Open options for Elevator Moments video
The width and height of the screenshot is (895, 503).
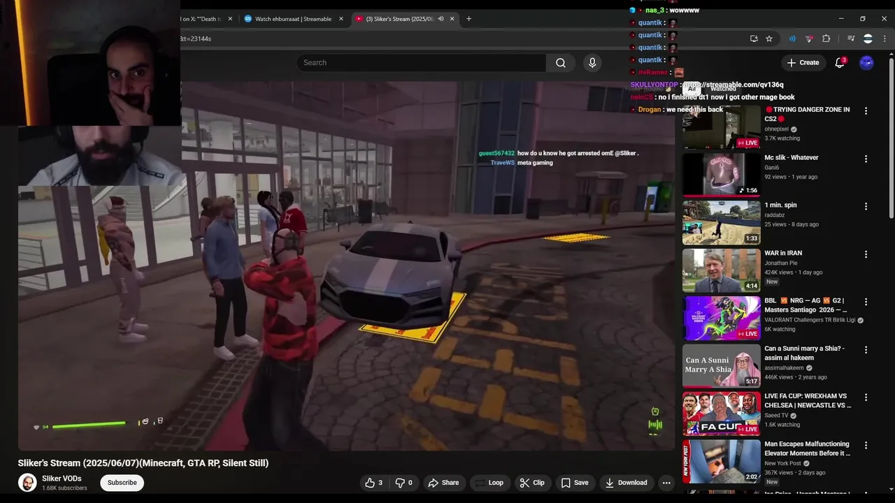[866, 445]
